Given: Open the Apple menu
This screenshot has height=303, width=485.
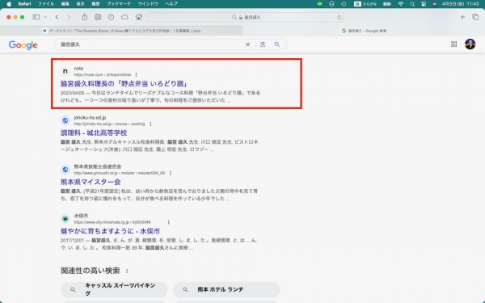Looking at the screenshot, I should 9,4.
